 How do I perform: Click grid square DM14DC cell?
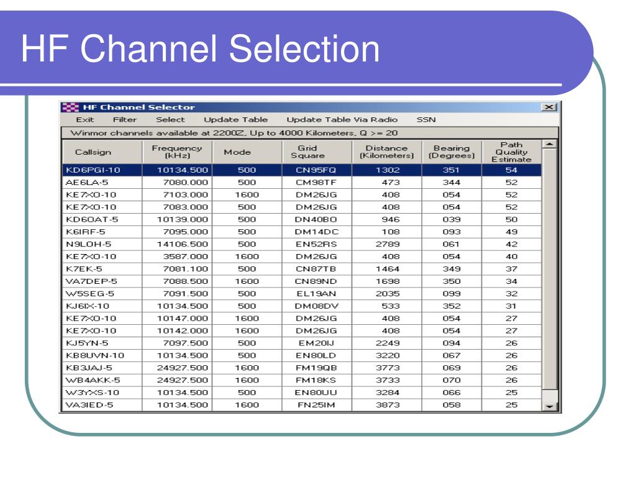[x=317, y=232]
